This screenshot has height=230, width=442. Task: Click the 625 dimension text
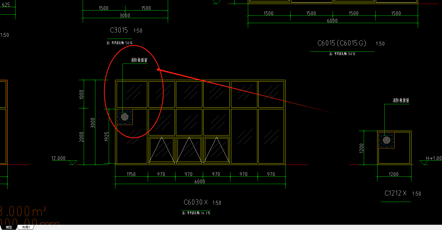(6, 4)
